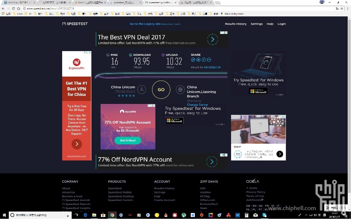The image size is (351, 221).
Task: Click the About link in the footer
Action: click(x=66, y=188)
